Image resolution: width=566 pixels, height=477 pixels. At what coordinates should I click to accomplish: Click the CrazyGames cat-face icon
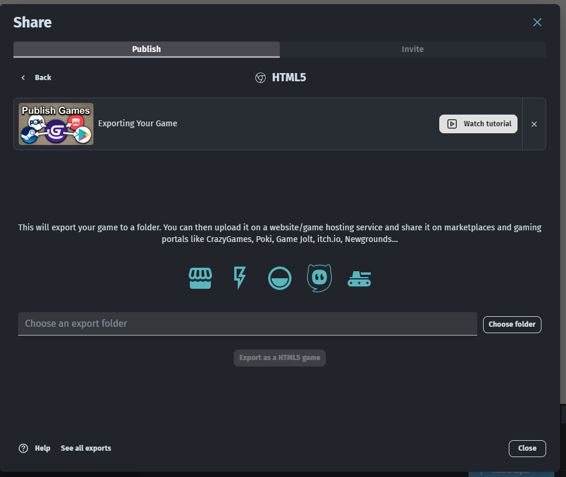pos(320,278)
